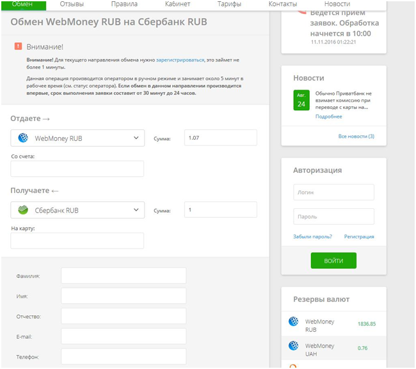The height and width of the screenshot is (369, 416).
Task: Click the green Авг. 24 news date badge
Action: pyautogui.click(x=301, y=100)
